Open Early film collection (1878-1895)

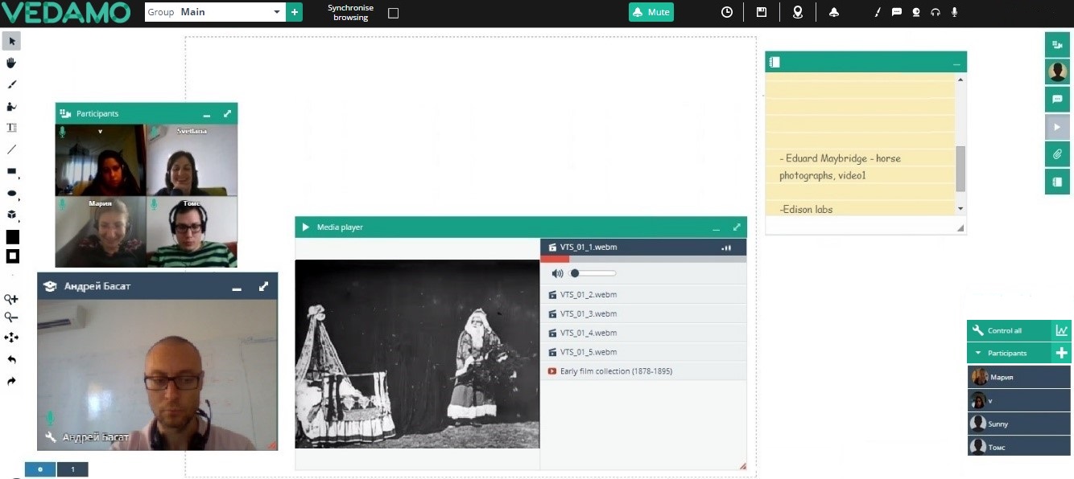click(643, 371)
